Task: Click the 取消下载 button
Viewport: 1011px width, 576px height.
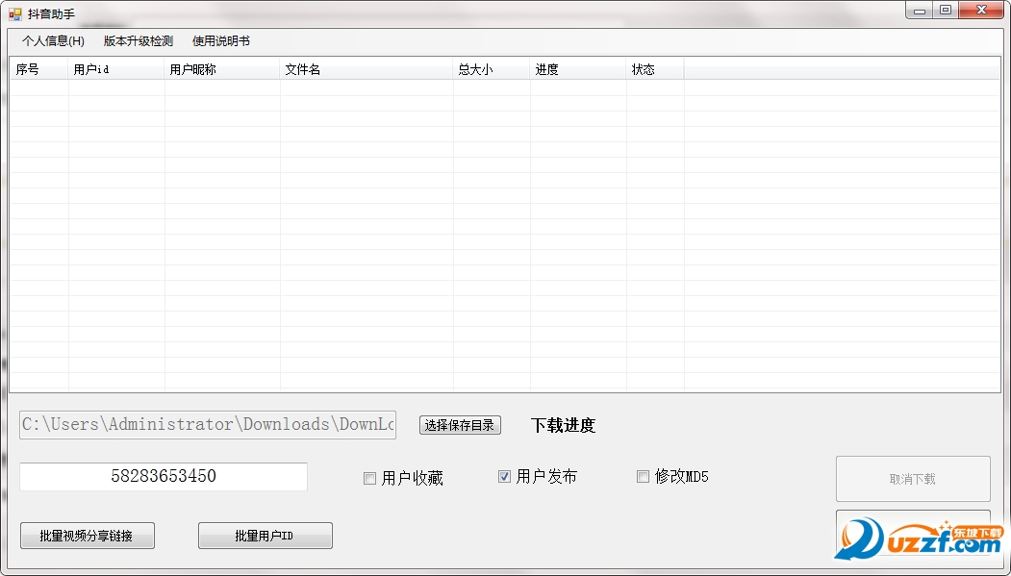Action: click(912, 478)
